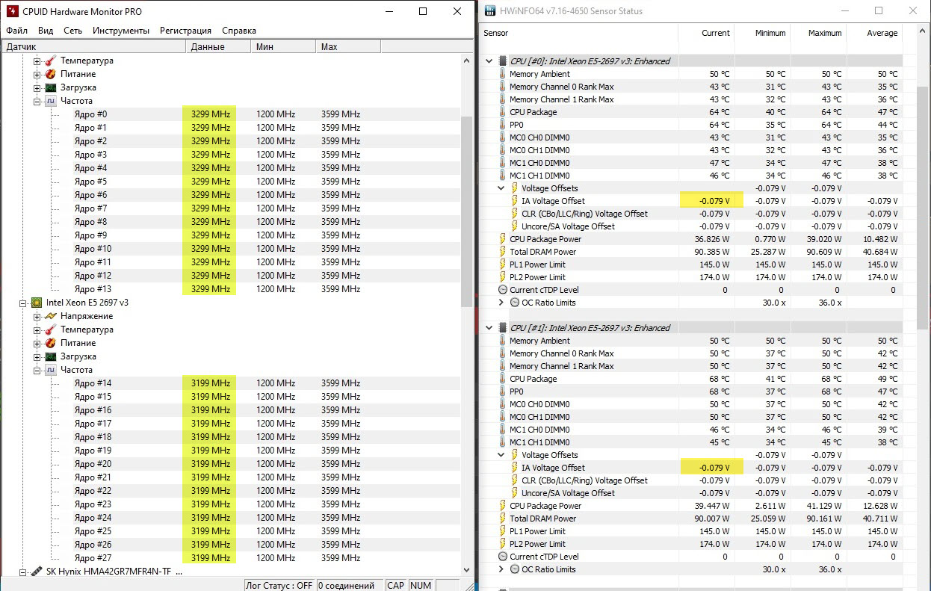Expand the Напряжение node under second Xeon
This screenshot has width=931, height=591.
(x=37, y=316)
